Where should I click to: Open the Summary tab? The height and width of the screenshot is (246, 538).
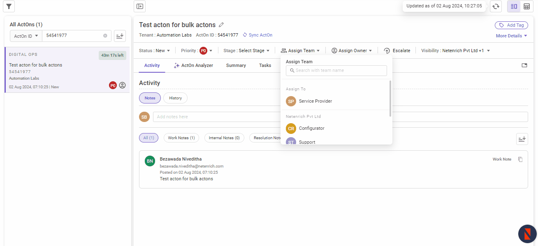coord(236,65)
